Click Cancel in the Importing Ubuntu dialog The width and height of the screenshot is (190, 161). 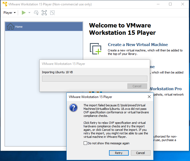pos(137,86)
